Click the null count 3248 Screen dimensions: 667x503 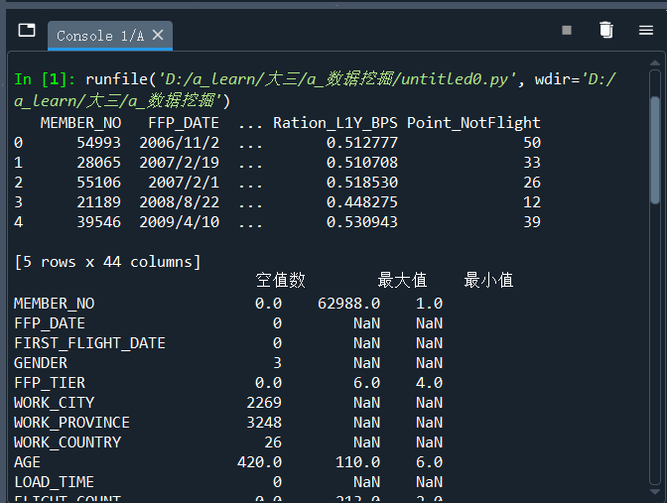pyautogui.click(x=264, y=423)
